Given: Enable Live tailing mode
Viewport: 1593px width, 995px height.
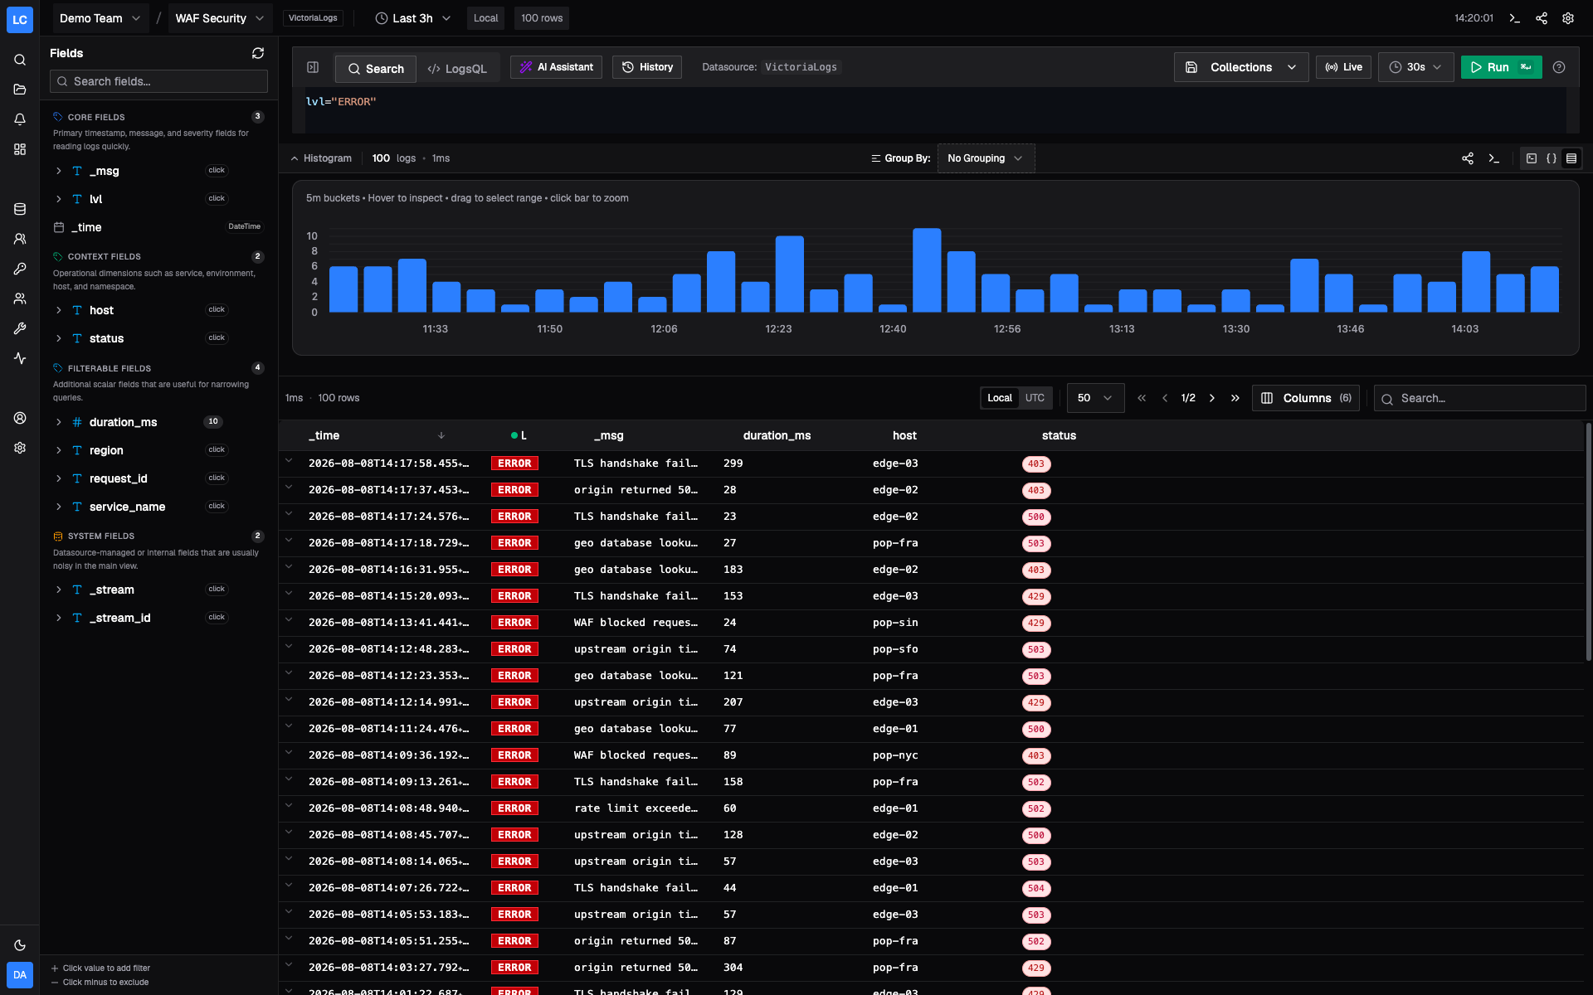Looking at the screenshot, I should 1343,67.
